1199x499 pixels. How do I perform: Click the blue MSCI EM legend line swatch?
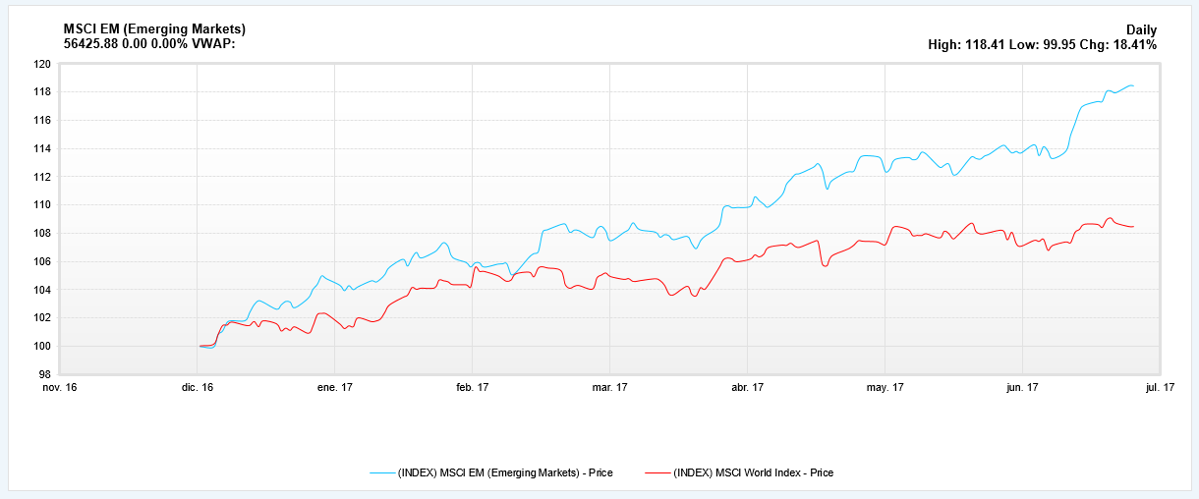coord(381,473)
